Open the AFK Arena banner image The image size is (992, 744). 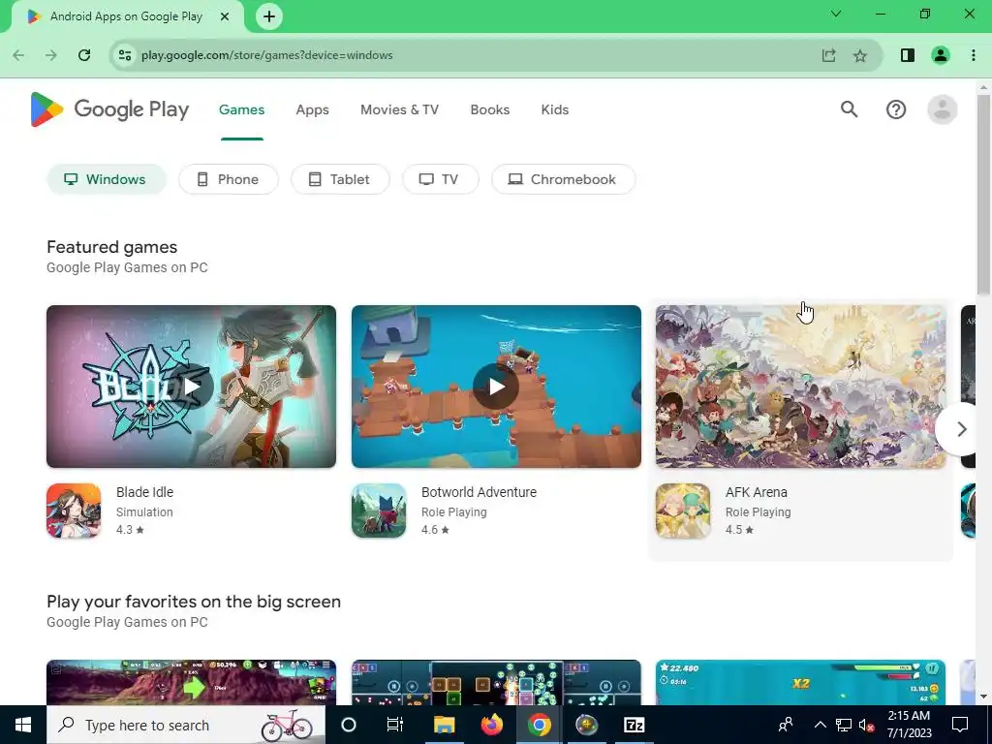pos(800,387)
